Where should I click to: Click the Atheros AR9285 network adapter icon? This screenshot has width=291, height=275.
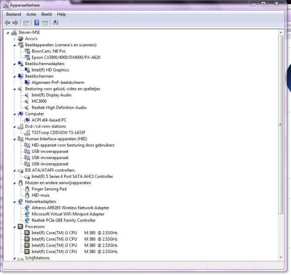coord(27,208)
